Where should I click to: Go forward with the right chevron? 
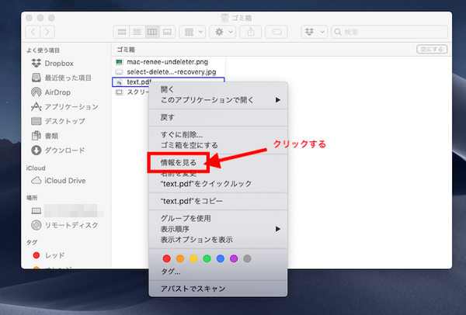click(x=47, y=32)
